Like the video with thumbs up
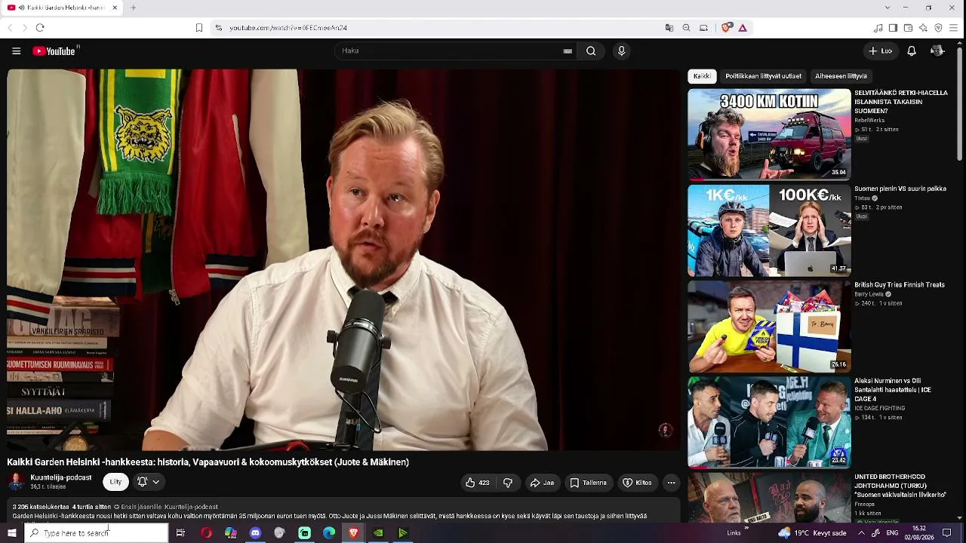Image resolution: width=966 pixels, height=543 pixels. [477, 483]
